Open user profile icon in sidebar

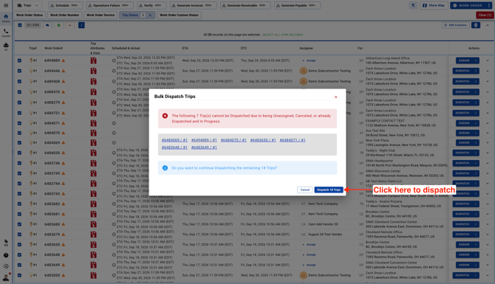tap(6, 277)
